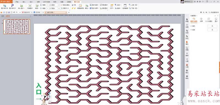220x105 pixels.
Task: Click the 对齐 align icon
Action: tap(112, 5)
